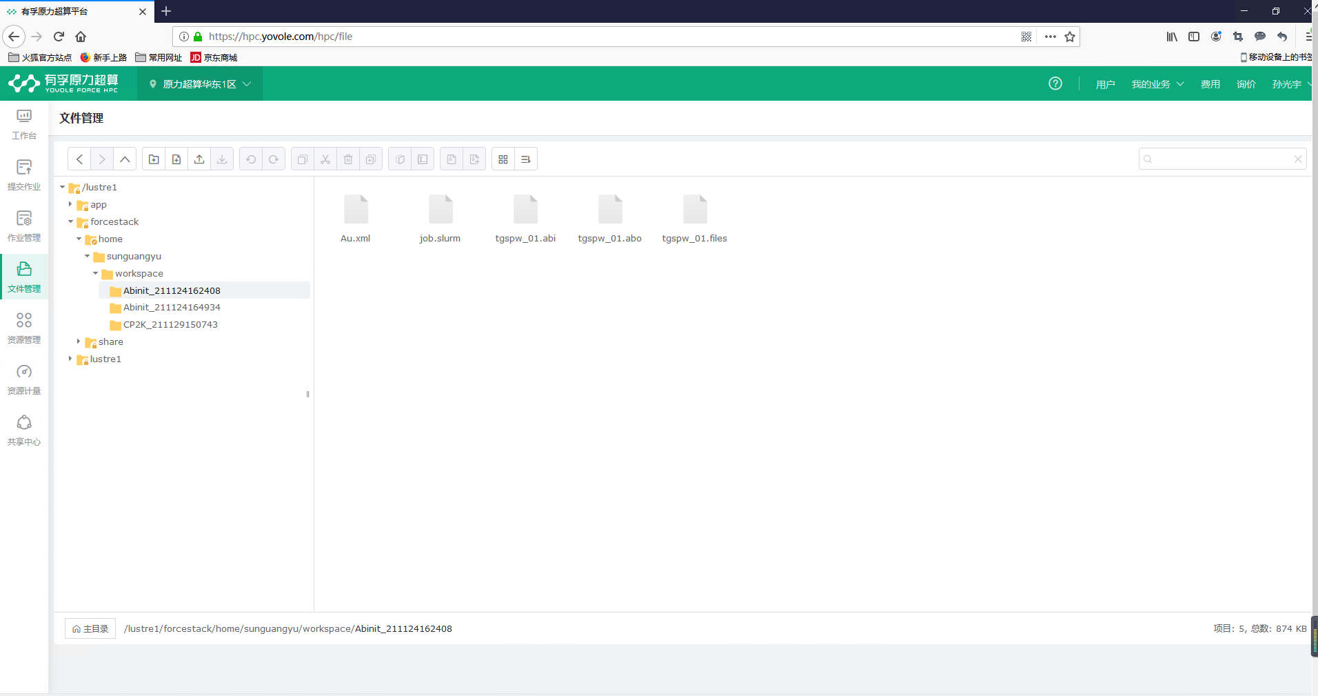The image size is (1318, 696).
Task: Open the browser QR code icon
Action: click(x=1026, y=37)
